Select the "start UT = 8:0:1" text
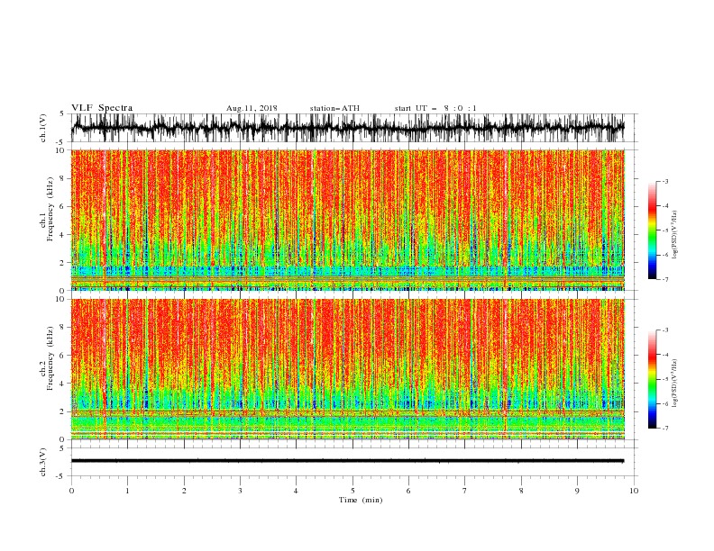This screenshot has width=714, height=551. 435,108
